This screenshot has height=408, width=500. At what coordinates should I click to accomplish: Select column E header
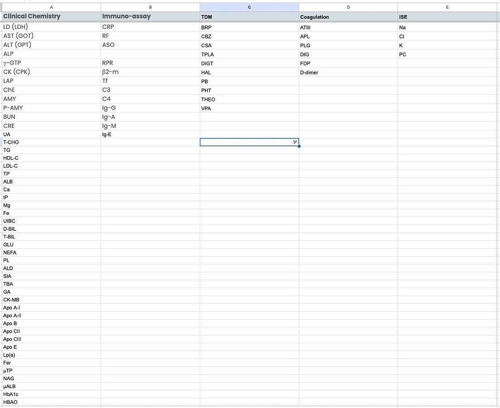[x=447, y=7]
